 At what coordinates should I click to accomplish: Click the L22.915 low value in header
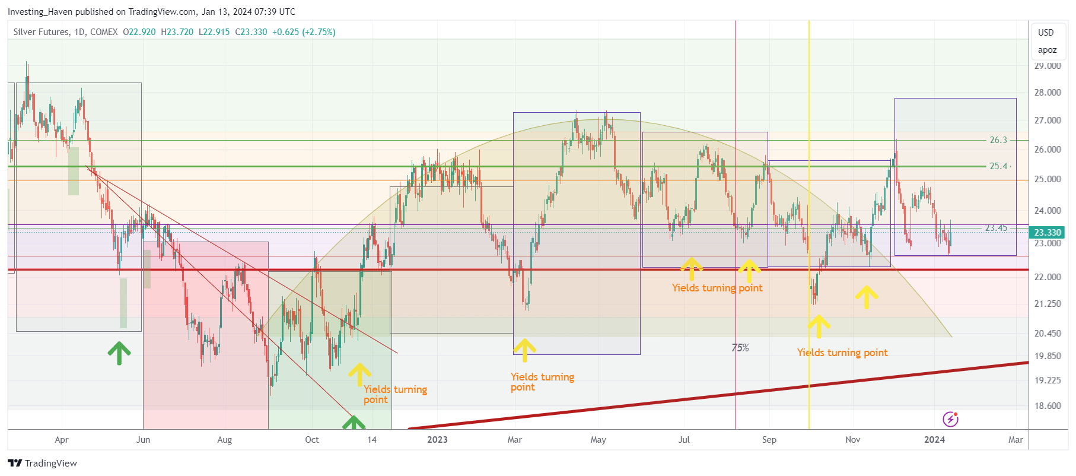pos(214,32)
